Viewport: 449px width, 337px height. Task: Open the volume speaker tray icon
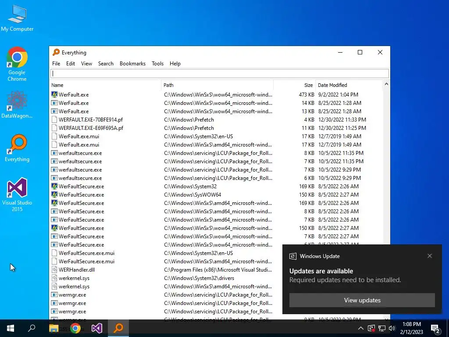[392, 328]
